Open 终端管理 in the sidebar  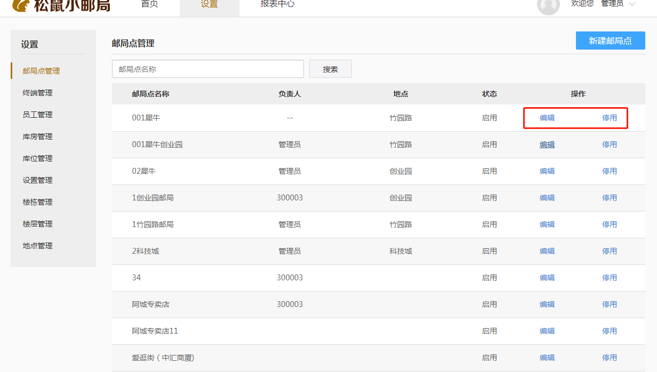tap(37, 93)
